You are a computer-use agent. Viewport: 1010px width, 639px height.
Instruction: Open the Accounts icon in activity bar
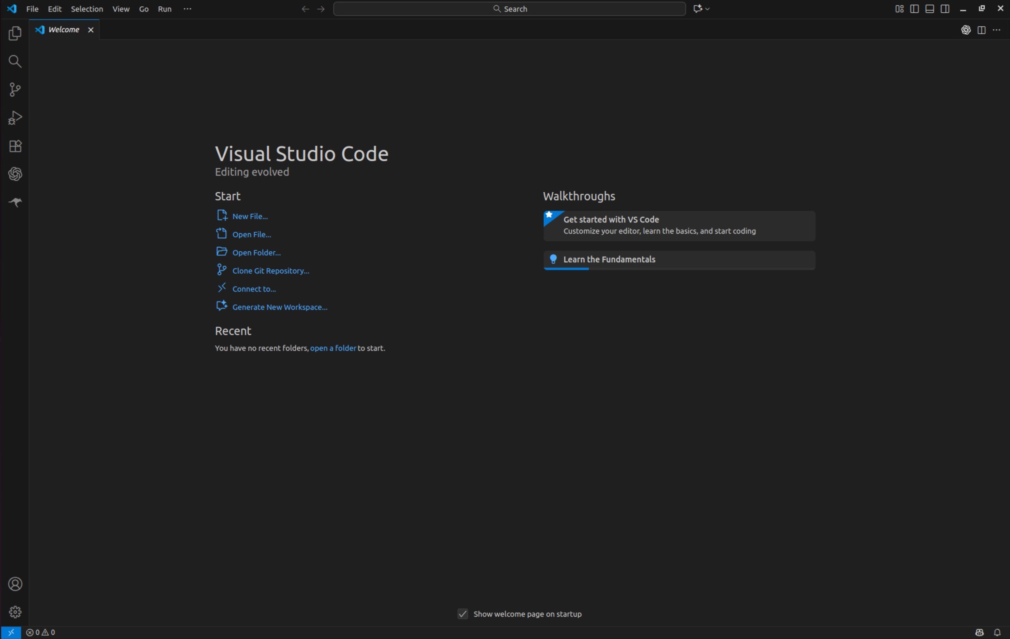pos(15,584)
